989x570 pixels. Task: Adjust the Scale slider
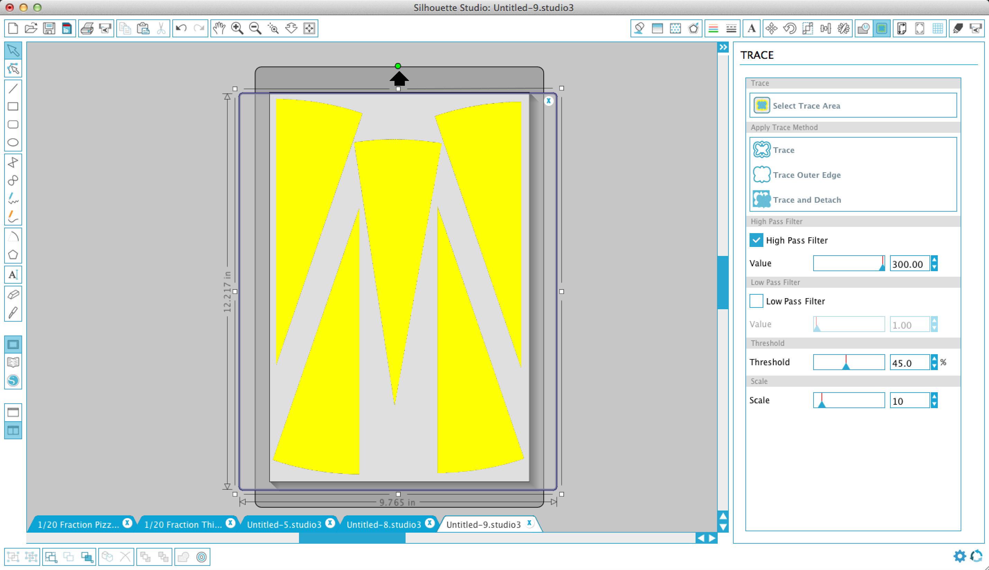click(849, 400)
